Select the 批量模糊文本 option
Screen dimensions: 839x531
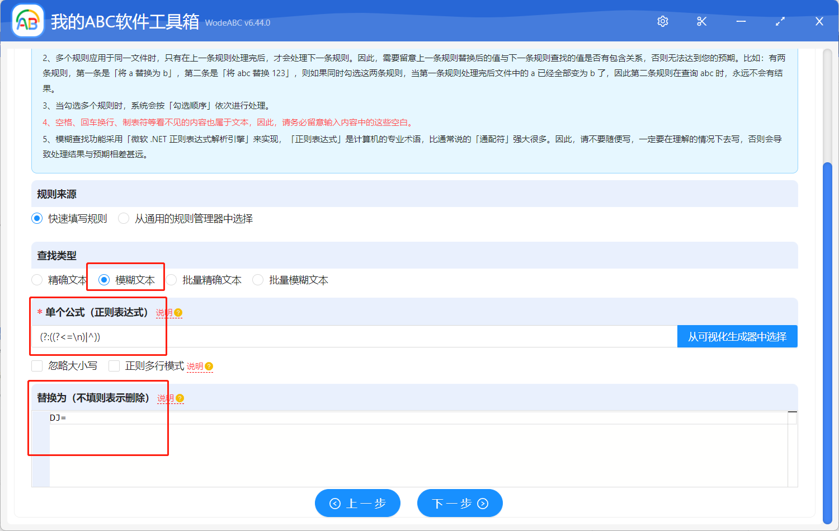pos(258,280)
